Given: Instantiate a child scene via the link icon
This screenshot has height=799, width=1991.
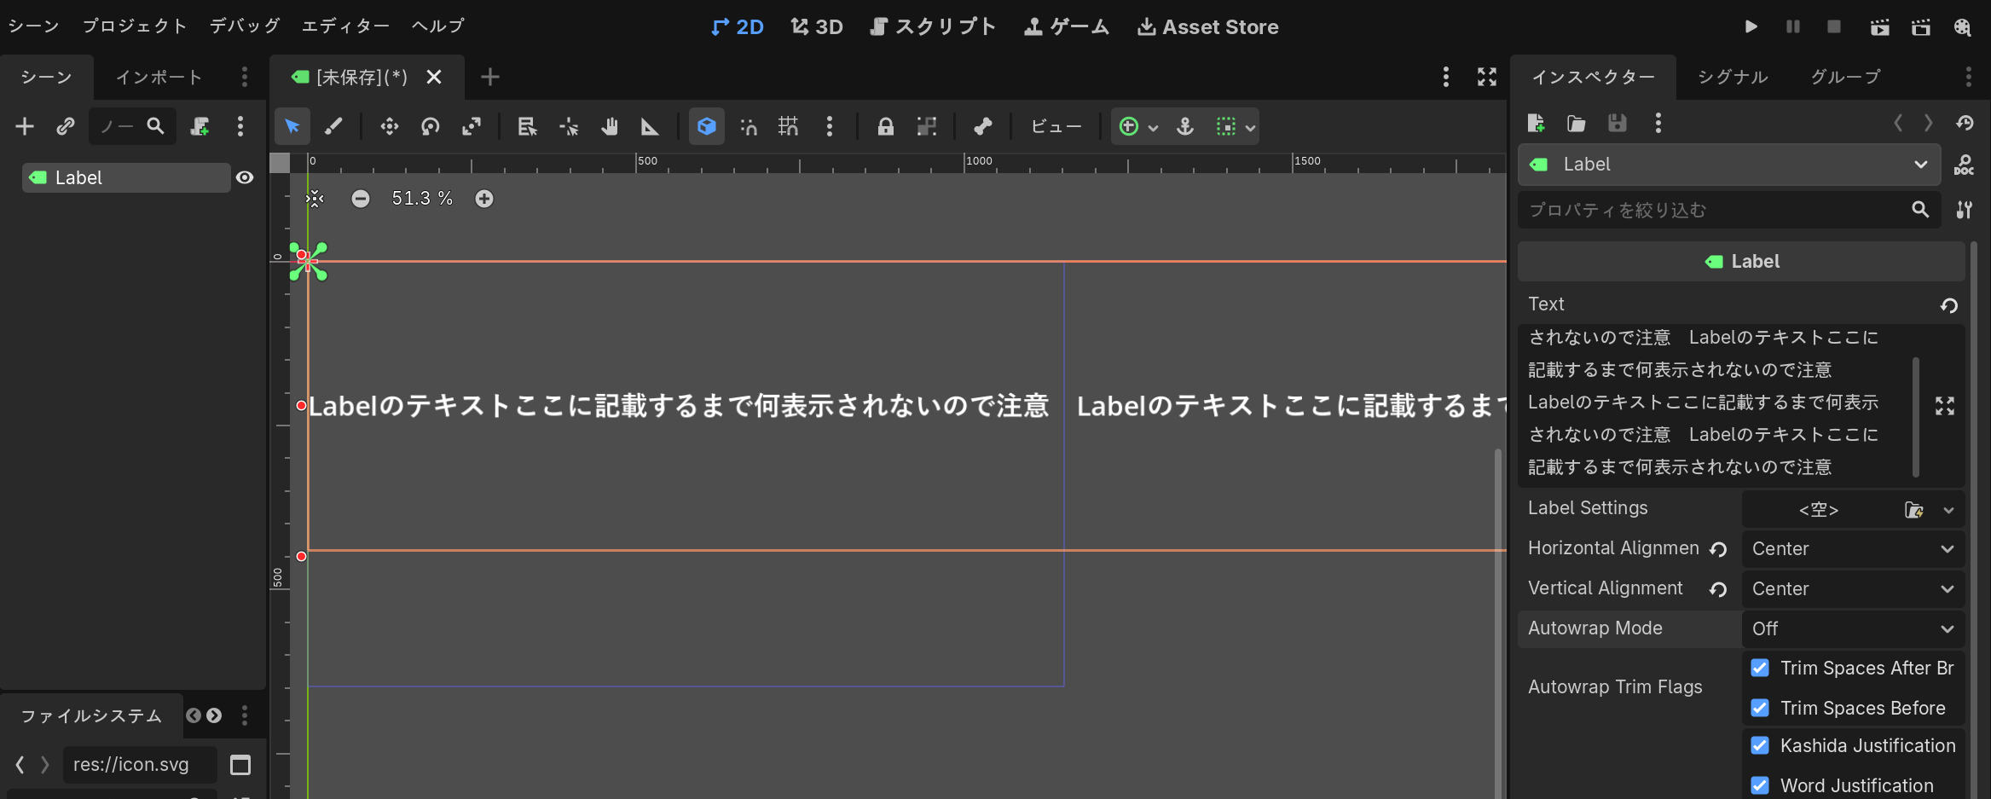Looking at the screenshot, I should pos(66,126).
